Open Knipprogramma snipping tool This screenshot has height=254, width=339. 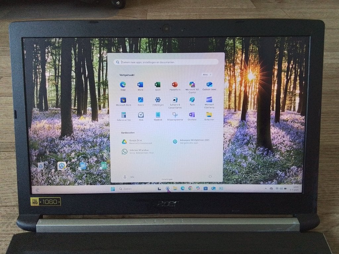point(175,116)
